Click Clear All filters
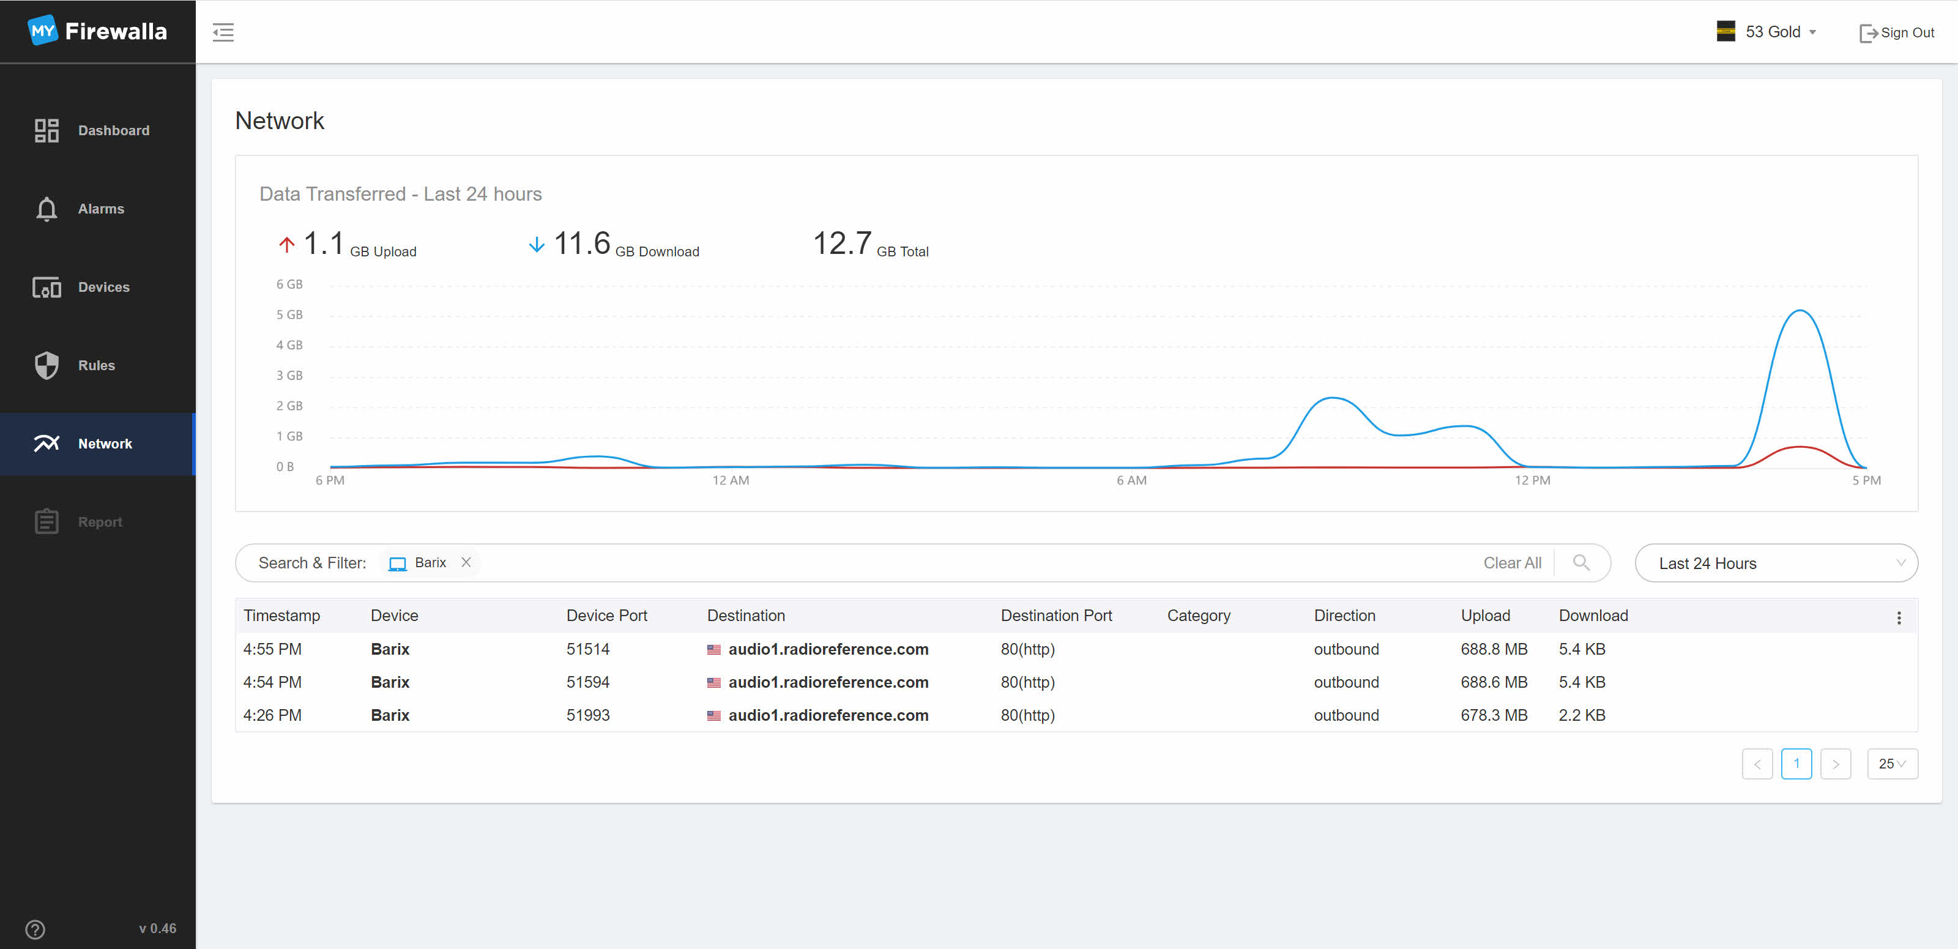 pos(1512,563)
